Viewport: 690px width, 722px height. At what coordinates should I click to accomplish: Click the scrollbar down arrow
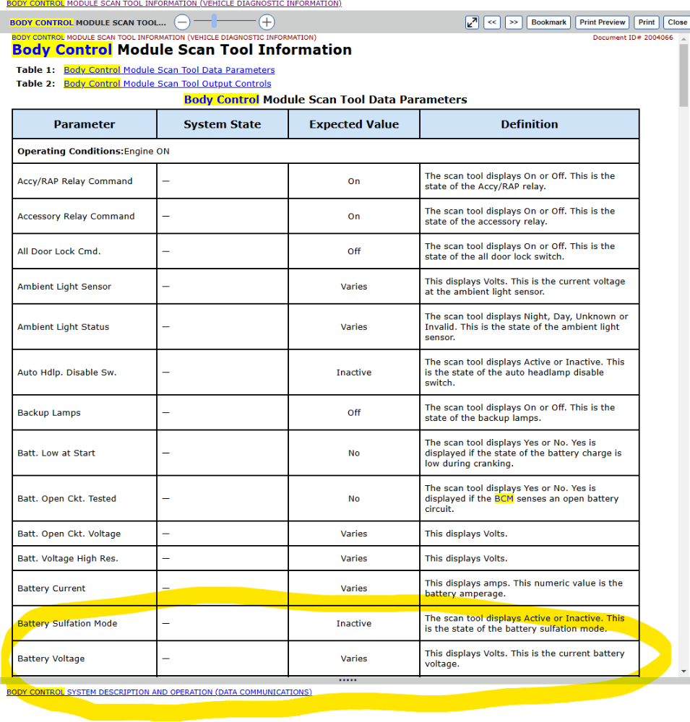click(684, 671)
